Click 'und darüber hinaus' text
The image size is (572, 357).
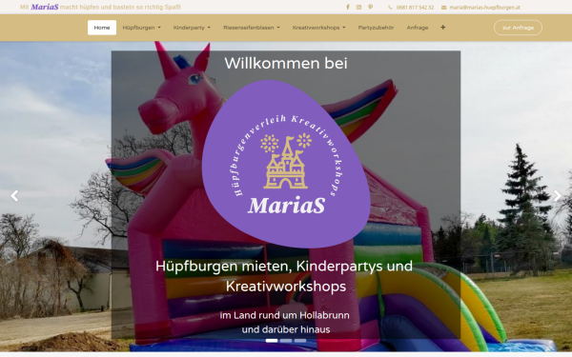tap(286, 329)
